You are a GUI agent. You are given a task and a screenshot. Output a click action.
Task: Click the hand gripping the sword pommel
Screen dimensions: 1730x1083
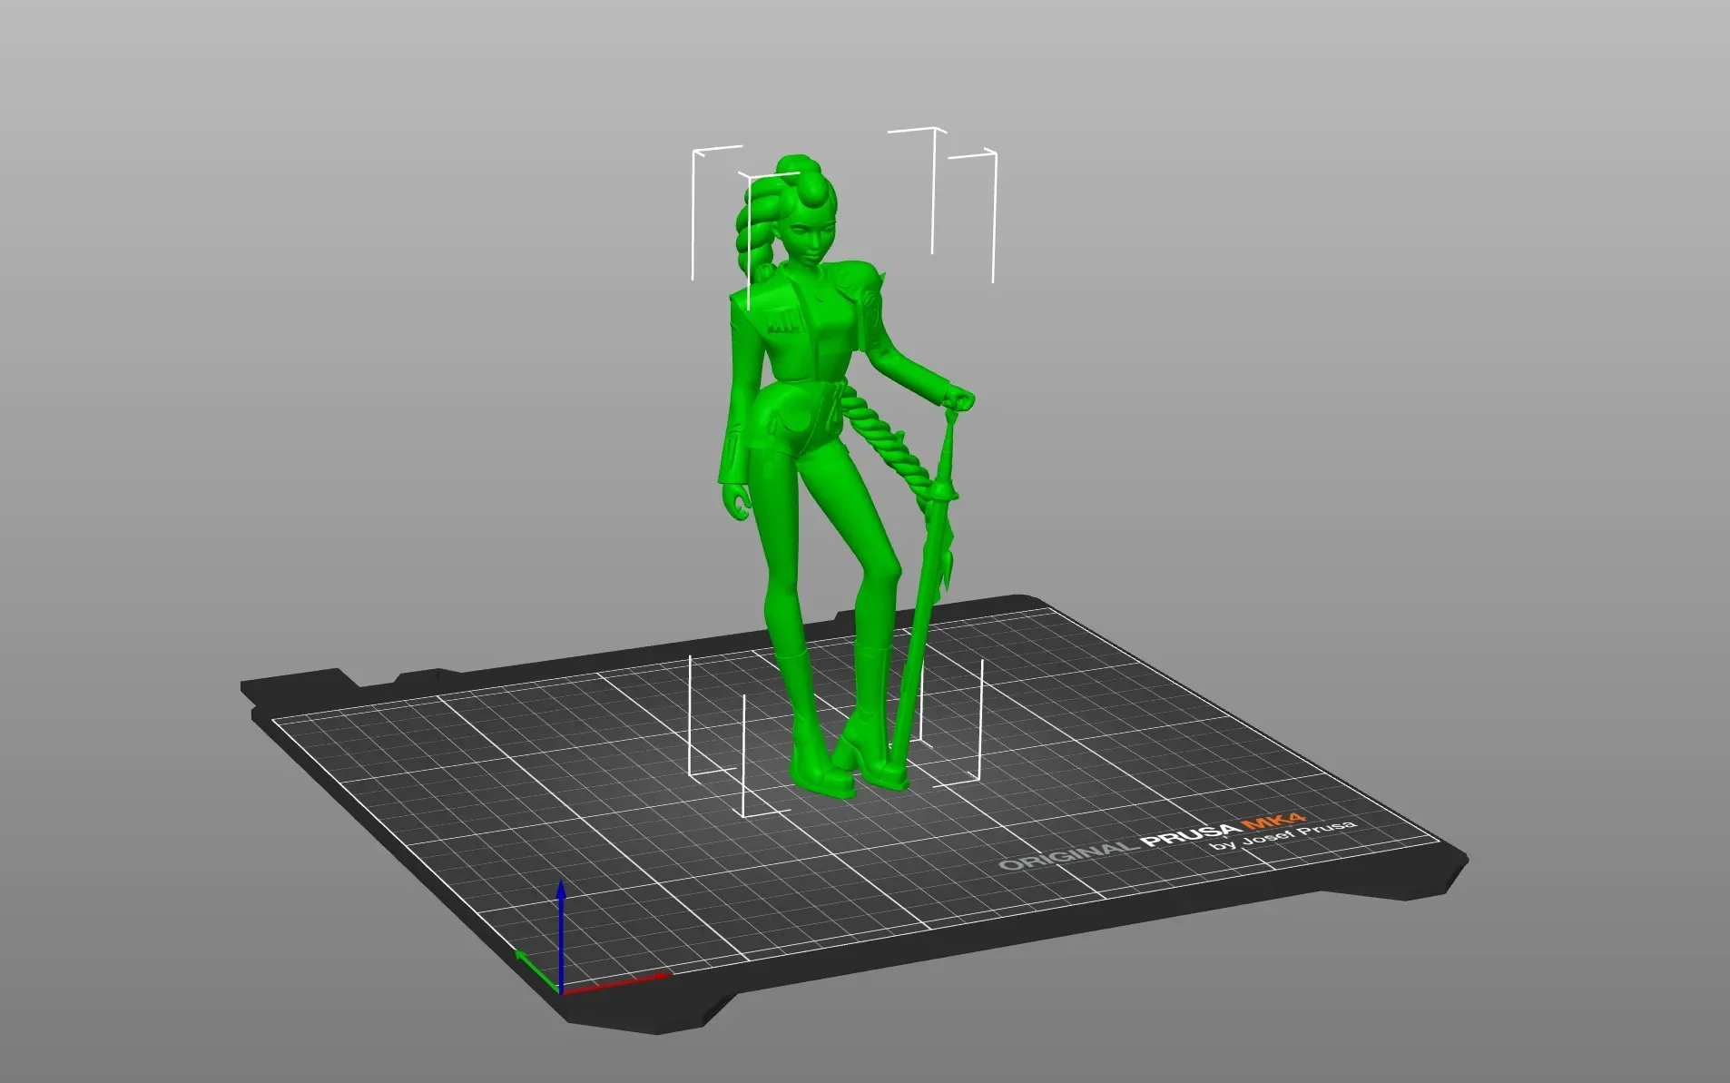click(958, 399)
